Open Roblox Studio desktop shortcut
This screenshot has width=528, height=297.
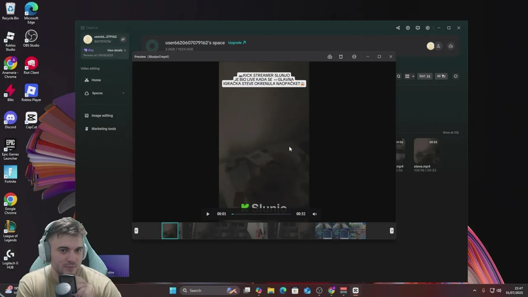click(x=10, y=40)
